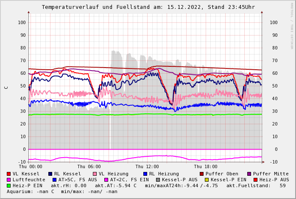
Task: Click the purple Puffer Mitte swatch
Action: coord(249,174)
